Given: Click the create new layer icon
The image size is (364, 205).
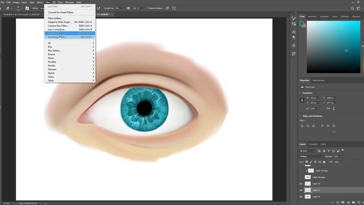Looking at the screenshot, I should point(359,203).
